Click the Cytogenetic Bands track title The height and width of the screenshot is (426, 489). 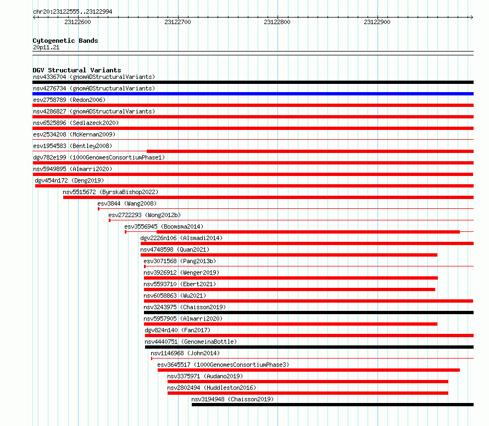[x=65, y=41]
